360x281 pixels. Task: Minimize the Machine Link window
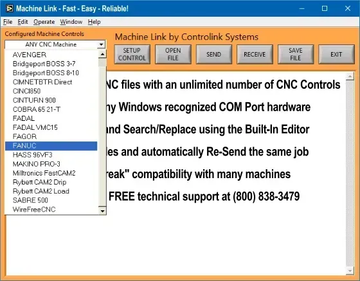point(302,8)
